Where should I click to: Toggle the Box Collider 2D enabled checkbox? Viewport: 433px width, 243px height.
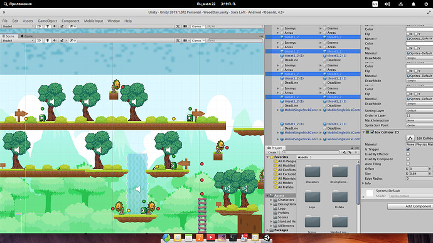click(372, 132)
